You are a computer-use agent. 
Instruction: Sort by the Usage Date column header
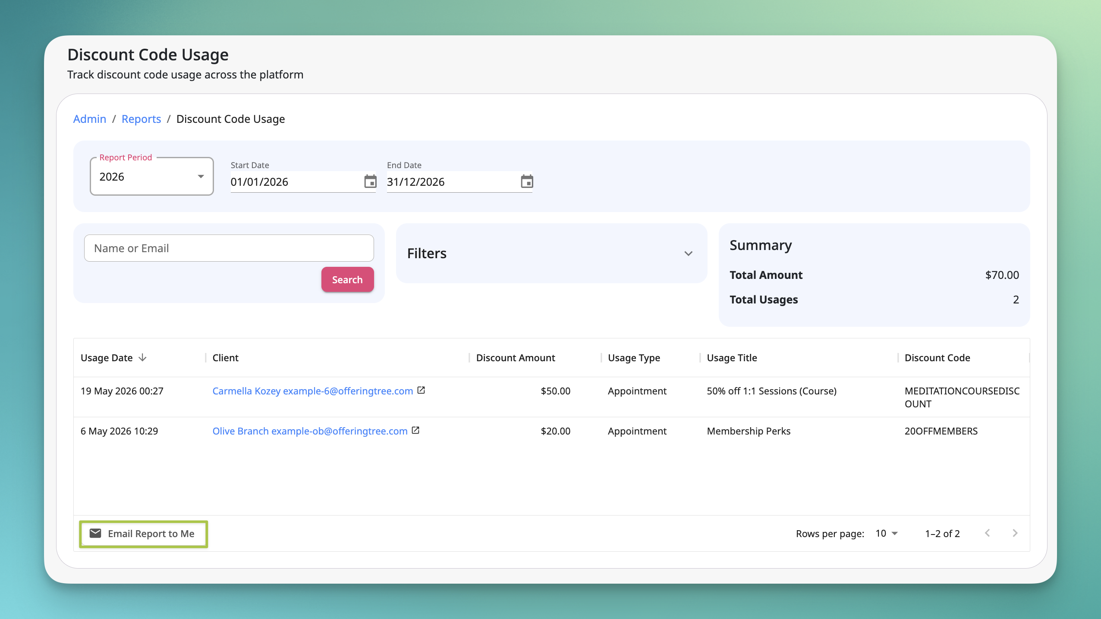coord(107,358)
